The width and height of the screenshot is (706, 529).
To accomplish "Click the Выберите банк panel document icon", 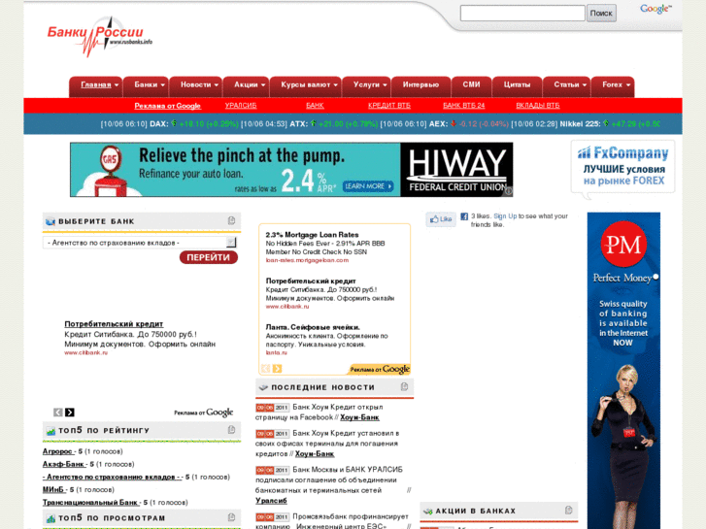I will pyautogui.click(x=231, y=220).
